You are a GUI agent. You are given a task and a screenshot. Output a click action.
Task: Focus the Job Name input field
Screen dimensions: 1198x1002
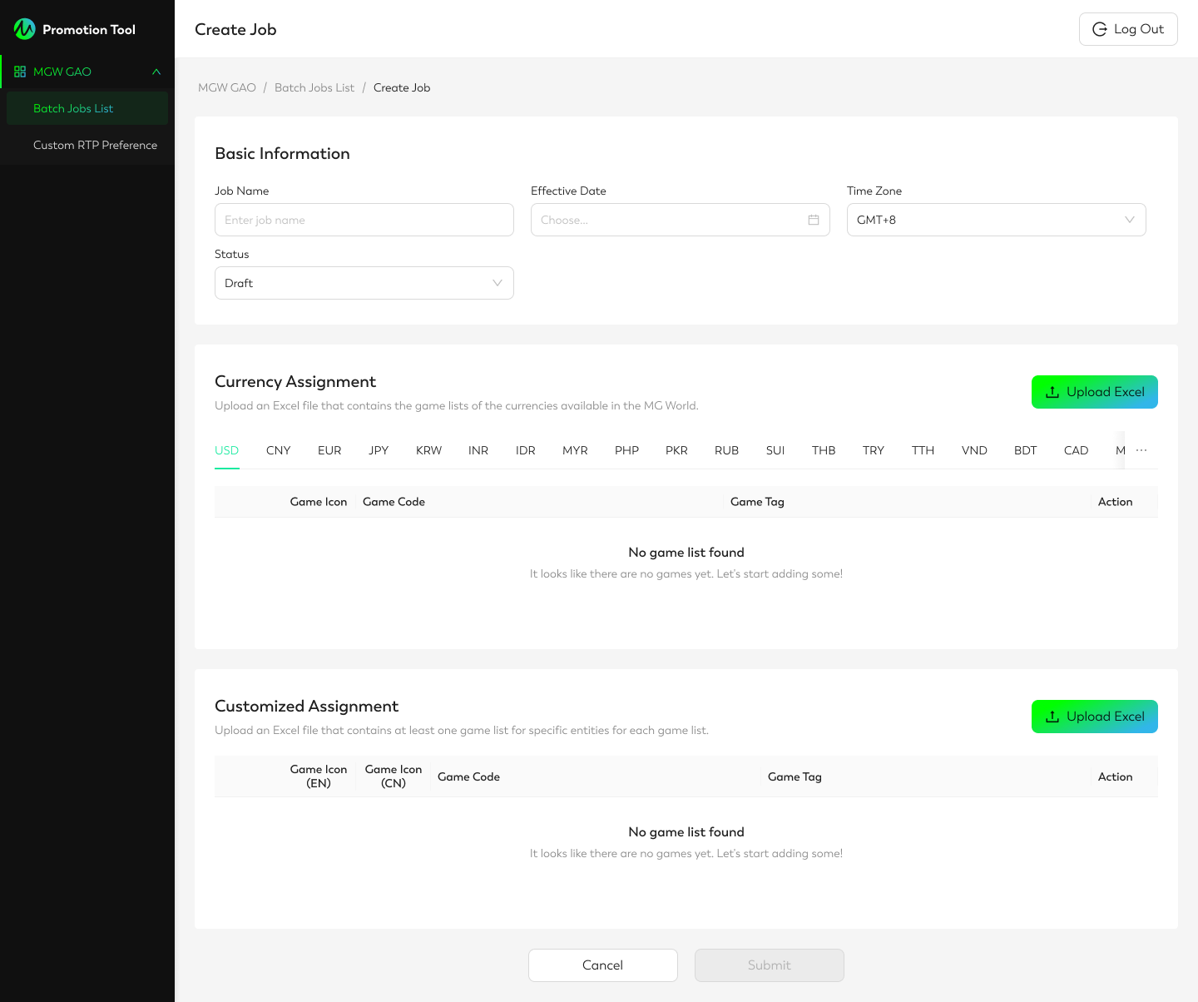tap(364, 220)
